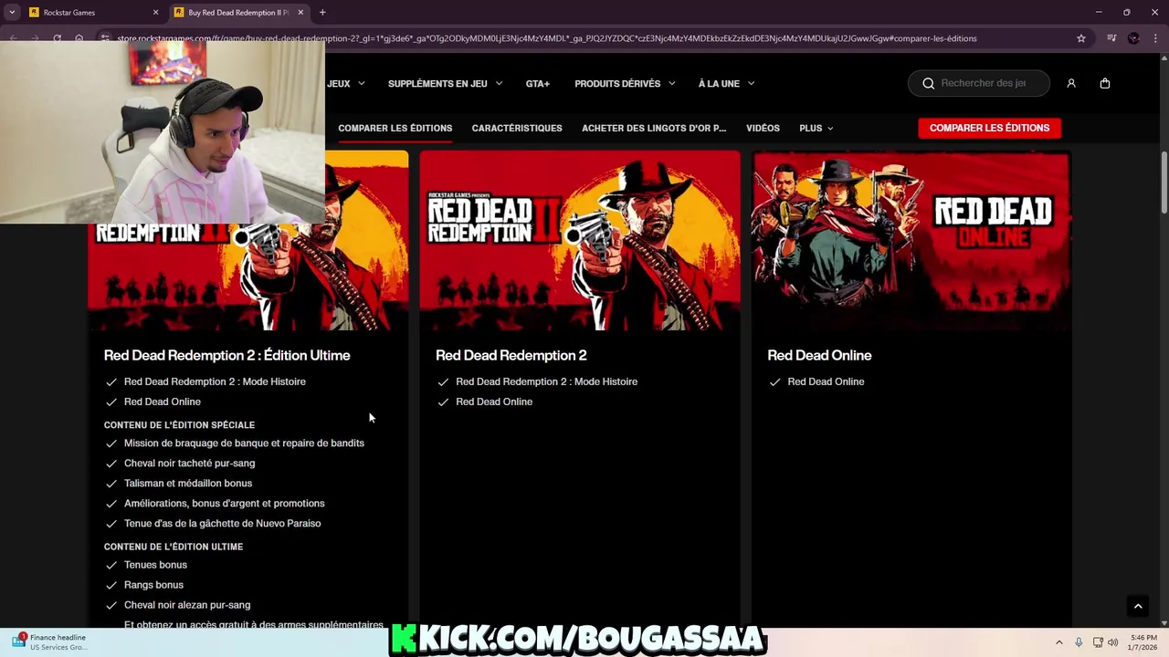Image resolution: width=1169 pixels, height=657 pixels.
Task: View site information icon in address bar
Action: 106,38
